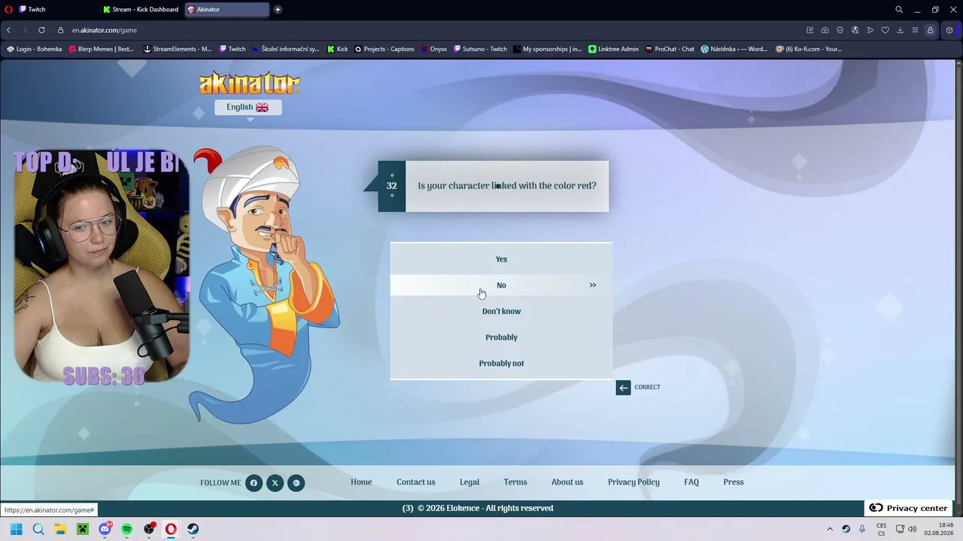Choose the Probably answer

(501, 337)
